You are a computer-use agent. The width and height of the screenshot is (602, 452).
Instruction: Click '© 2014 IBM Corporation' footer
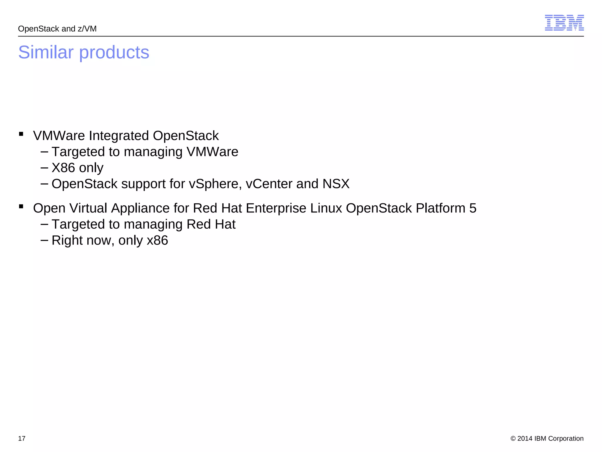pos(547,438)
